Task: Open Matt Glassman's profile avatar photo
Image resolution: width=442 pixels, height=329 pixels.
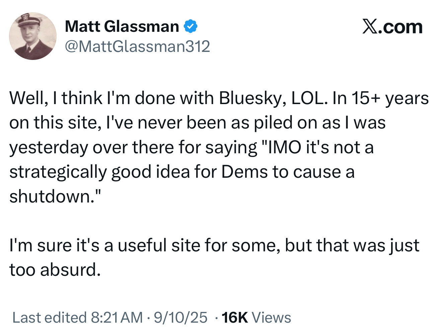Action: click(33, 36)
